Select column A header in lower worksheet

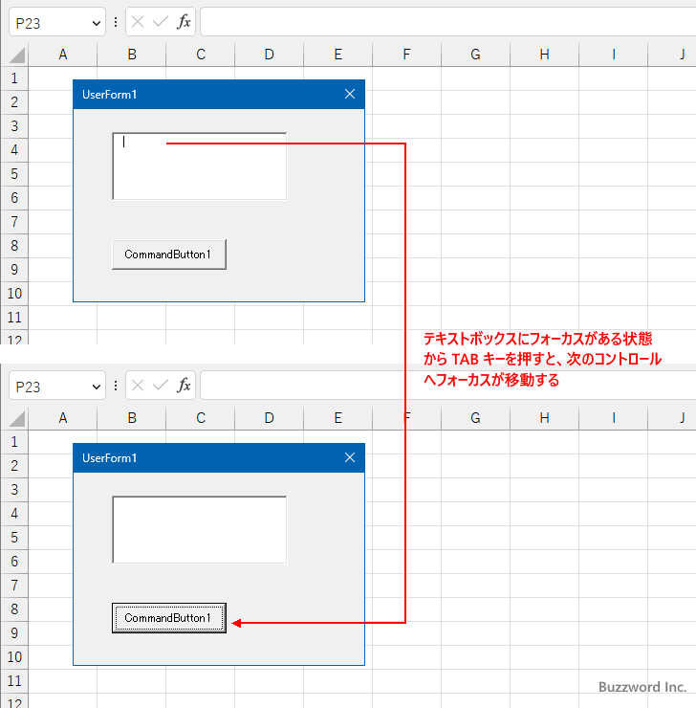63,418
